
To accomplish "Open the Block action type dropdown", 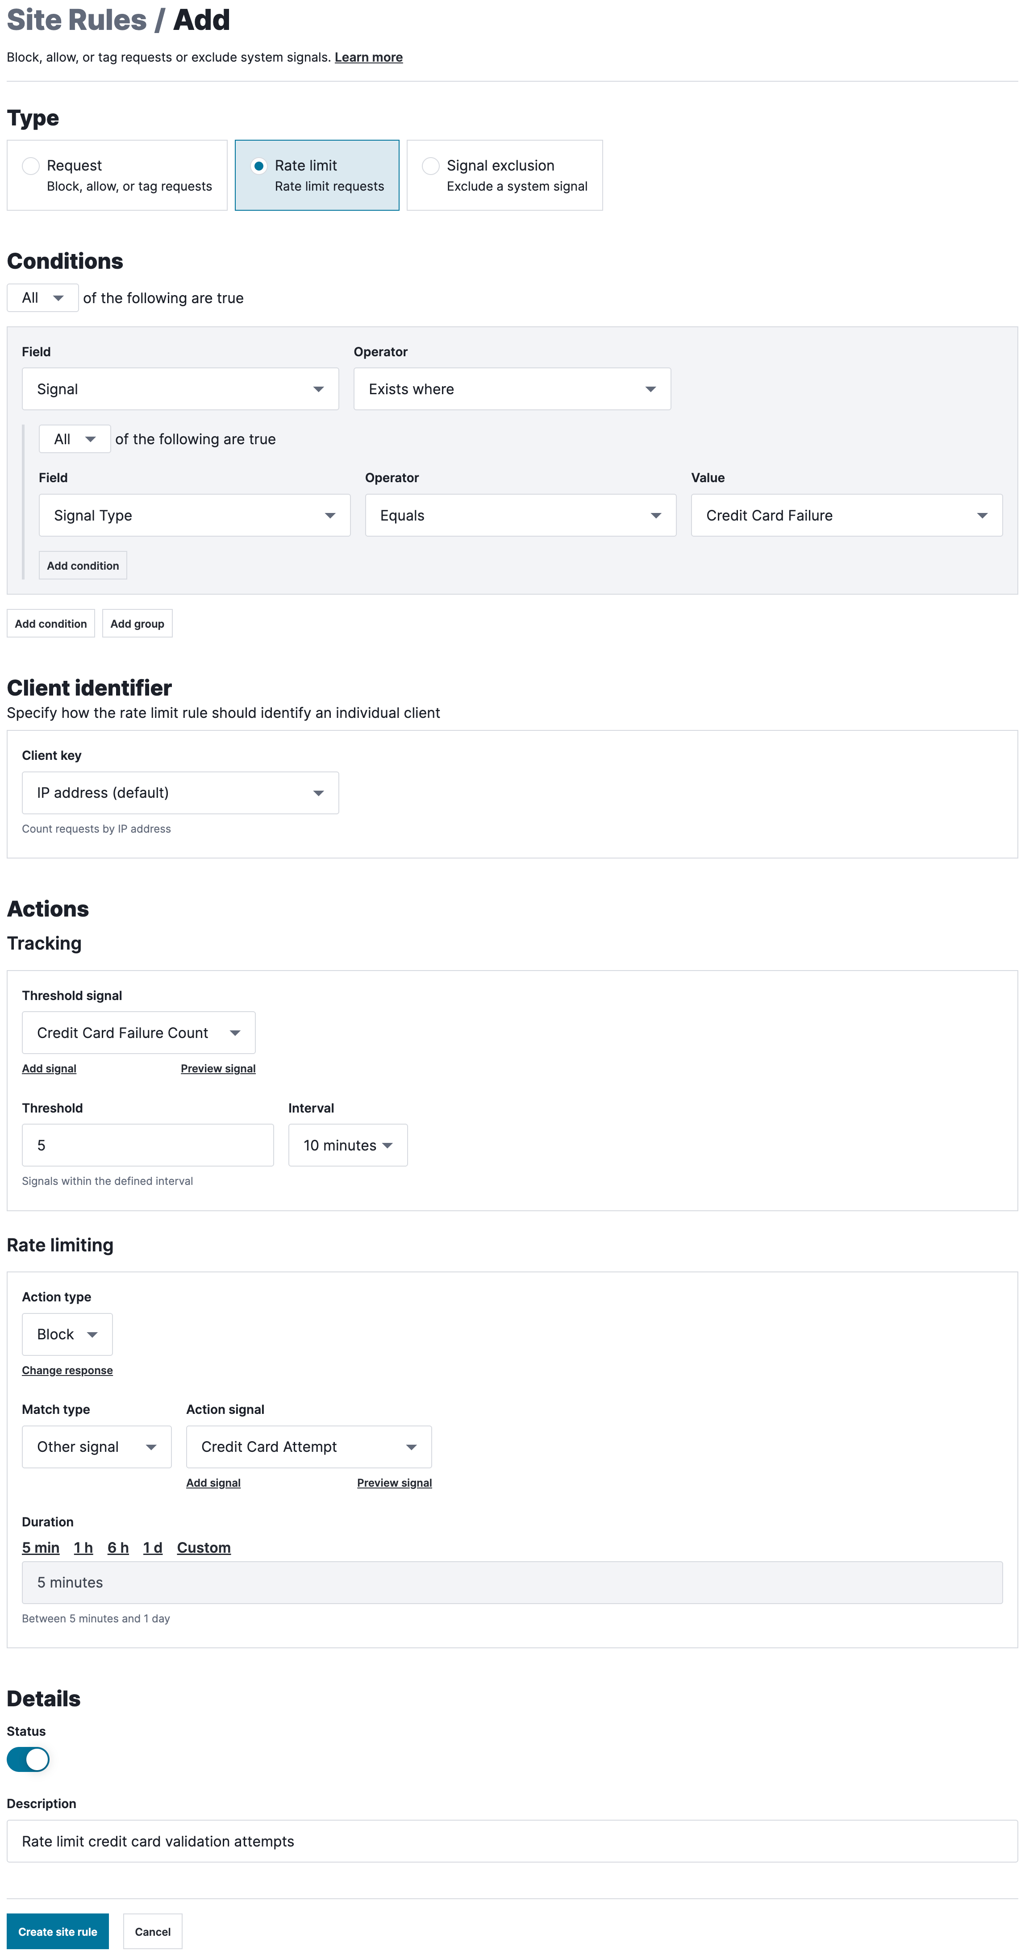I will point(67,1334).
